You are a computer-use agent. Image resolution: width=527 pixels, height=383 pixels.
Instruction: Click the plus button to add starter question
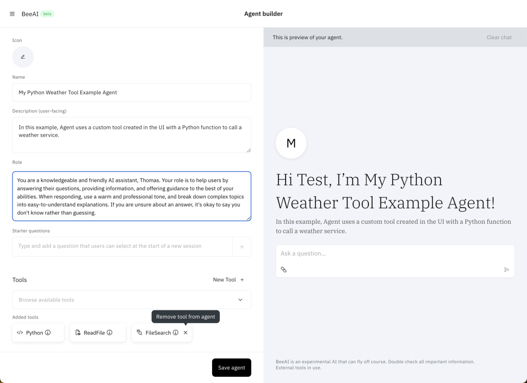(x=242, y=246)
